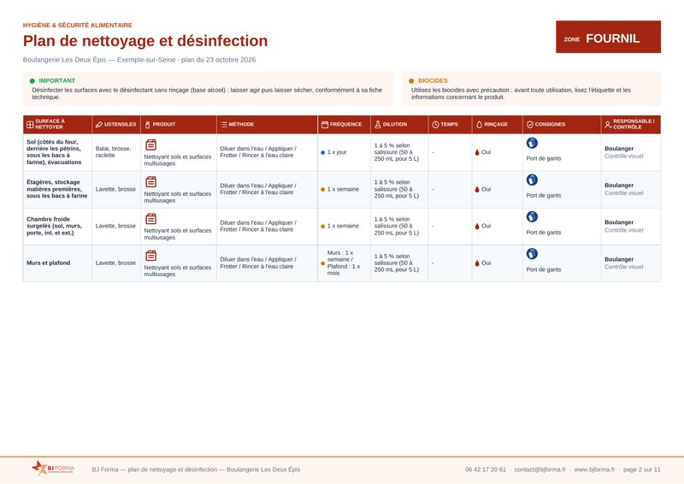Click the HYGIÈNE & SÉCURITÉ ALIMENTAIRE heading
684x484 pixels.
point(78,26)
